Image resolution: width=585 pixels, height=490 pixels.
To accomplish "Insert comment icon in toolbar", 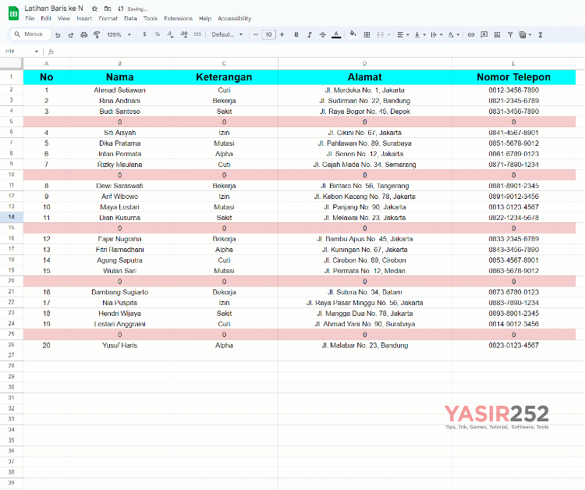I will click(x=484, y=34).
